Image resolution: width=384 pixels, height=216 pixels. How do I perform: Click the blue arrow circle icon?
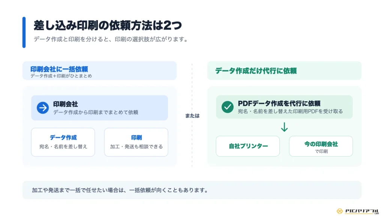click(43, 108)
